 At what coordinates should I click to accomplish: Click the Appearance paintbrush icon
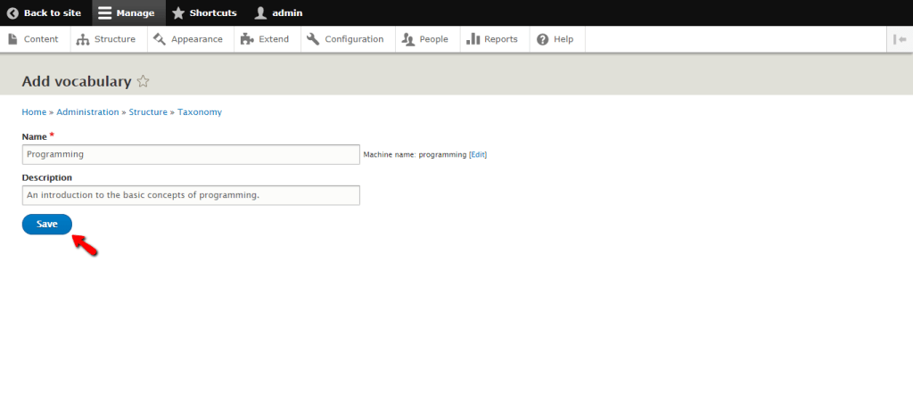[x=159, y=39]
